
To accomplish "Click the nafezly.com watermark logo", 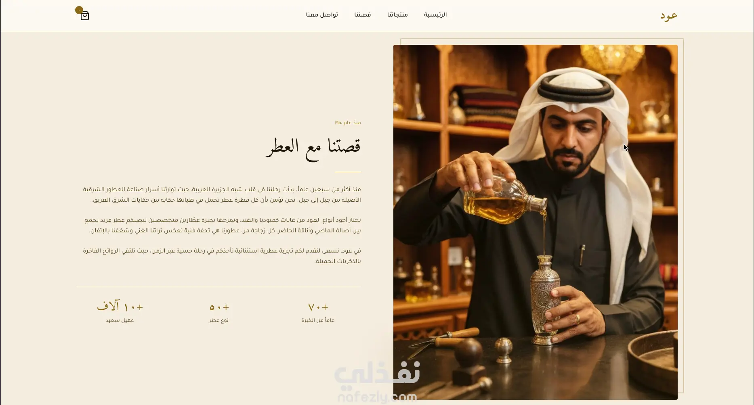I will click(377, 382).
